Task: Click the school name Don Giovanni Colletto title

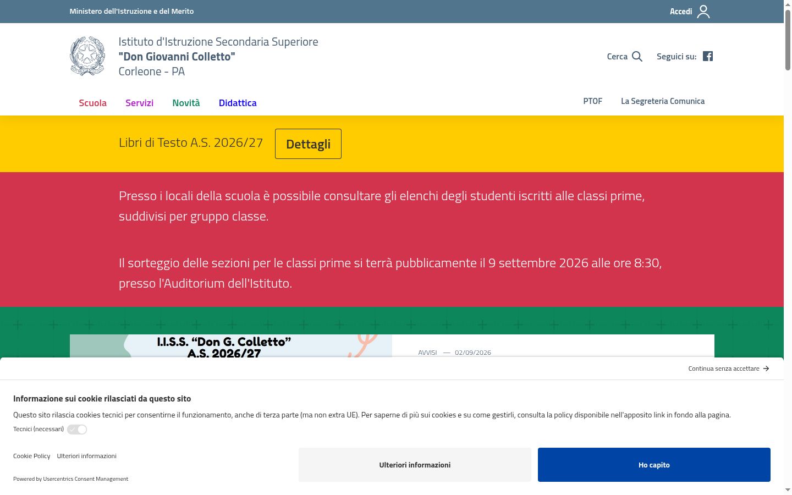Action: point(177,57)
